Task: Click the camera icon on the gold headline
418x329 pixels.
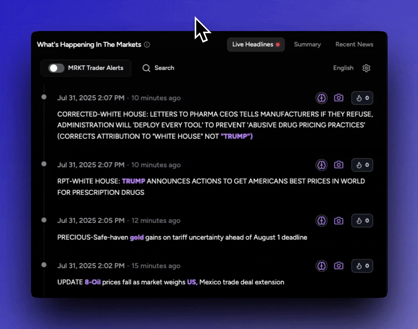Action: pos(339,221)
